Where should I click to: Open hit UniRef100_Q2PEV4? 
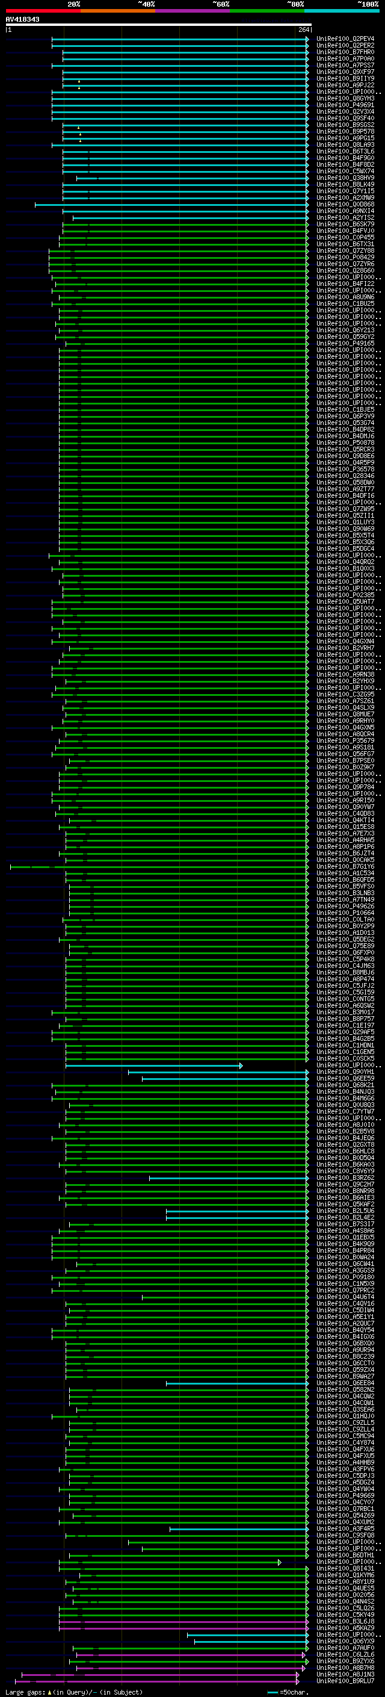(x=345, y=39)
